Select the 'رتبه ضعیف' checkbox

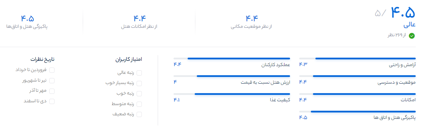tap(139, 114)
